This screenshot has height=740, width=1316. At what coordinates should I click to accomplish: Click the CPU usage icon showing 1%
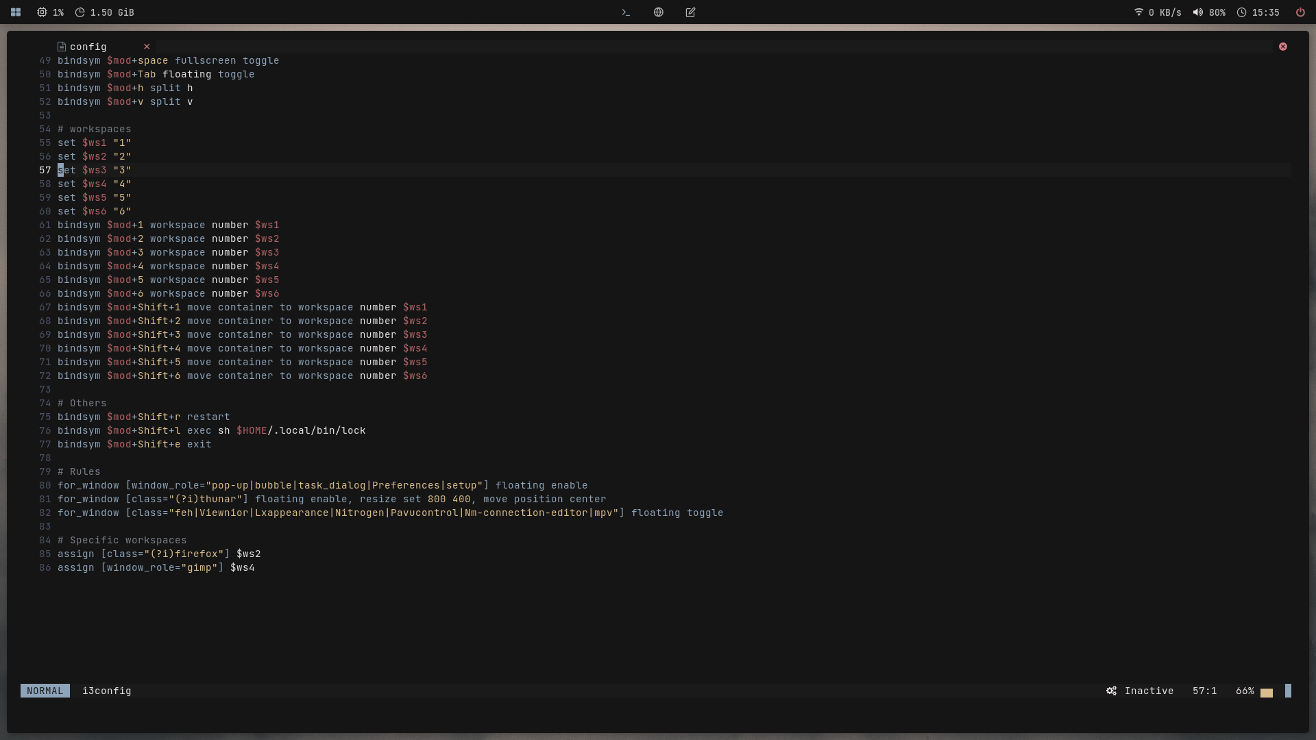(x=42, y=12)
